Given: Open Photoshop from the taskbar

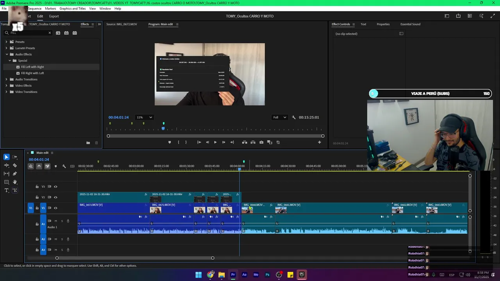Looking at the screenshot, I should [267, 275].
